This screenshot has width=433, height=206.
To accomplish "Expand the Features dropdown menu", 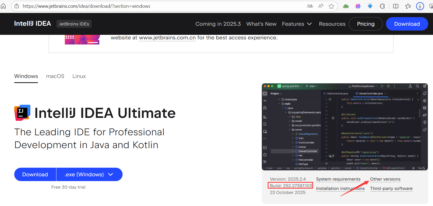I will pyautogui.click(x=297, y=24).
